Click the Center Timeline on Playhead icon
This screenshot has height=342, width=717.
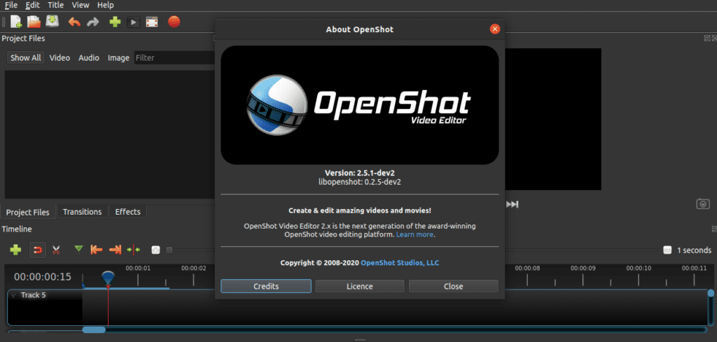[x=134, y=250]
